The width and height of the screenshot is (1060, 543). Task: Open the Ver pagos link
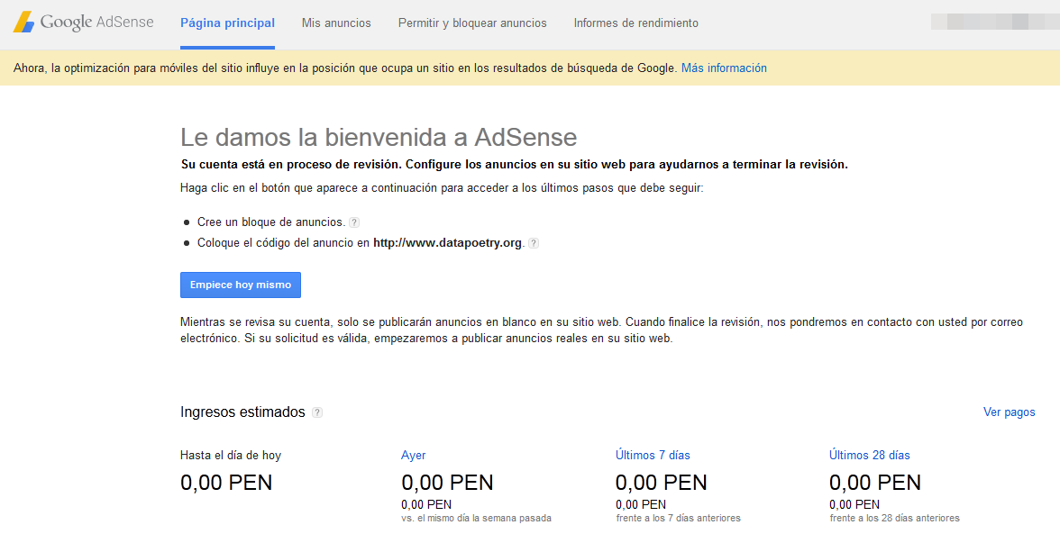[x=1009, y=412]
